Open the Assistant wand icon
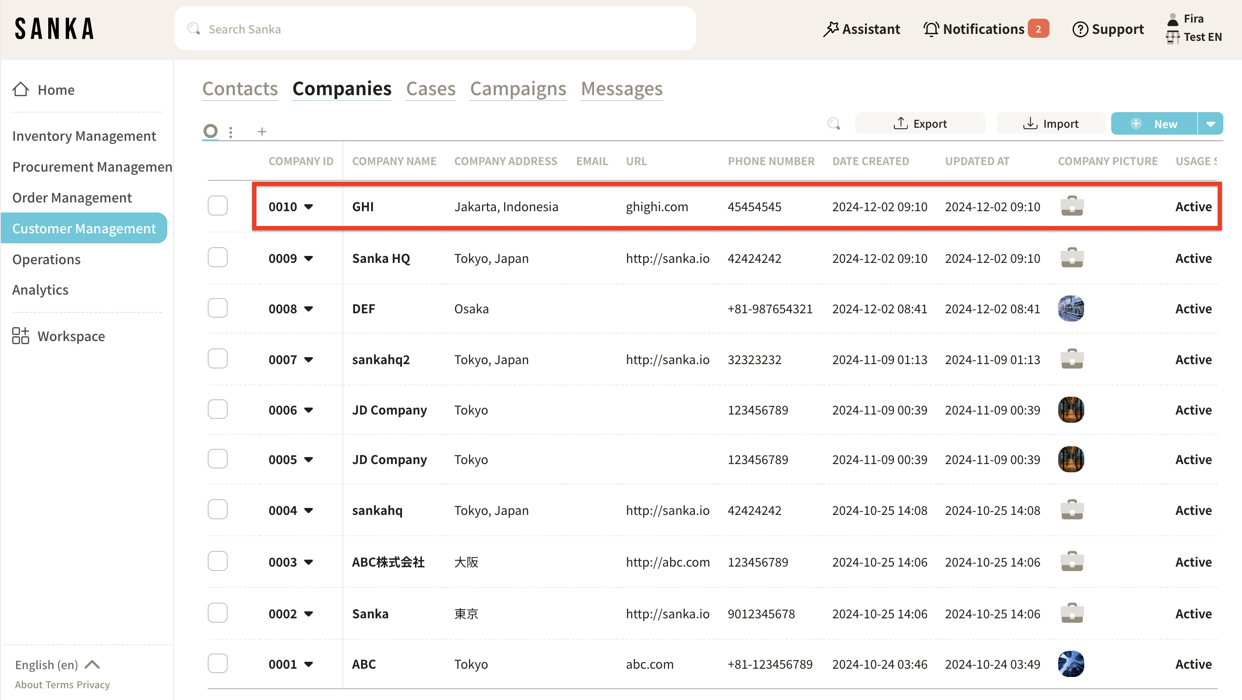 830,29
